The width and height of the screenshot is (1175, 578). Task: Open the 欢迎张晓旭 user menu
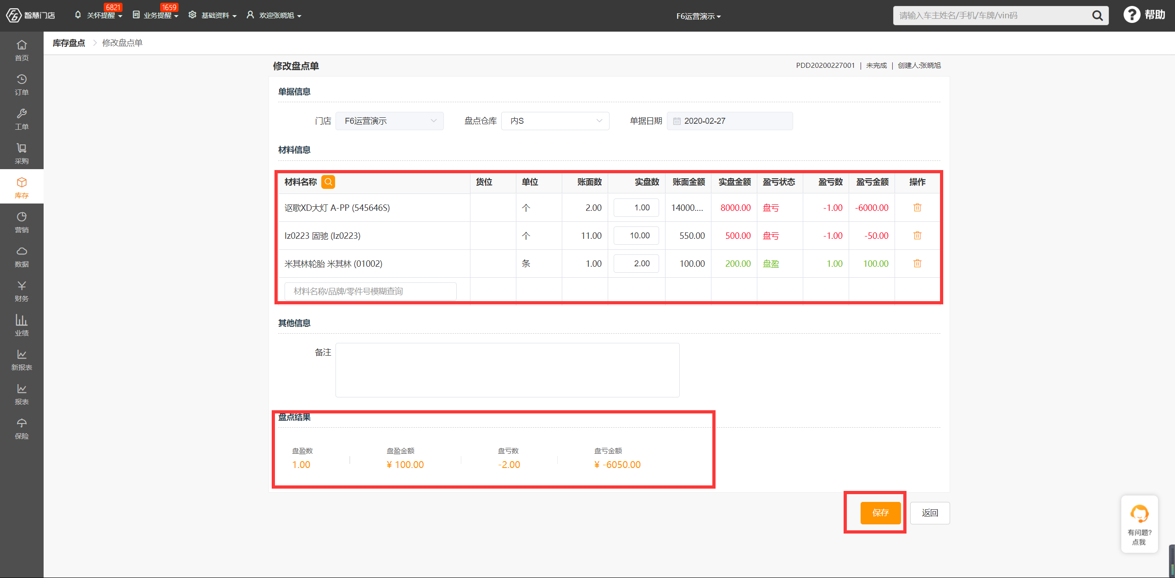pyautogui.click(x=274, y=15)
